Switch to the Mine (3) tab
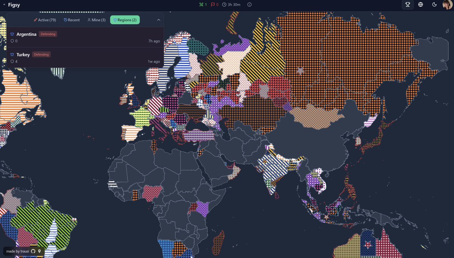The image size is (454, 258). click(96, 20)
